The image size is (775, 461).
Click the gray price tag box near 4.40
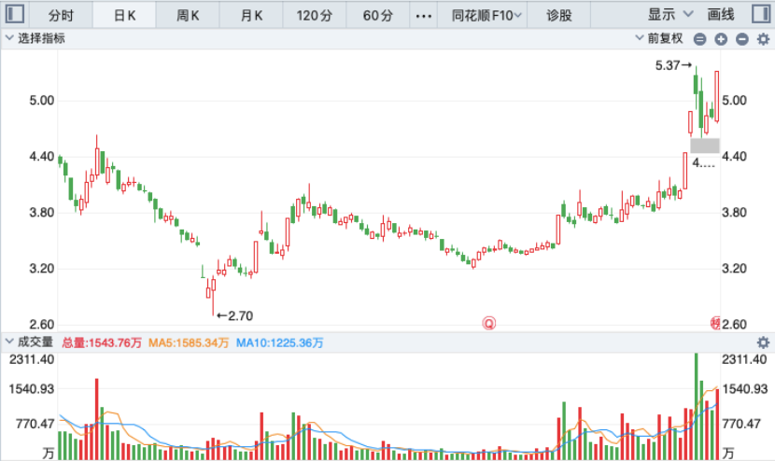pyautogui.click(x=705, y=146)
